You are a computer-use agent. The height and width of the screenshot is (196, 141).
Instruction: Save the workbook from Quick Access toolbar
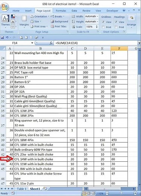pos(2,37)
